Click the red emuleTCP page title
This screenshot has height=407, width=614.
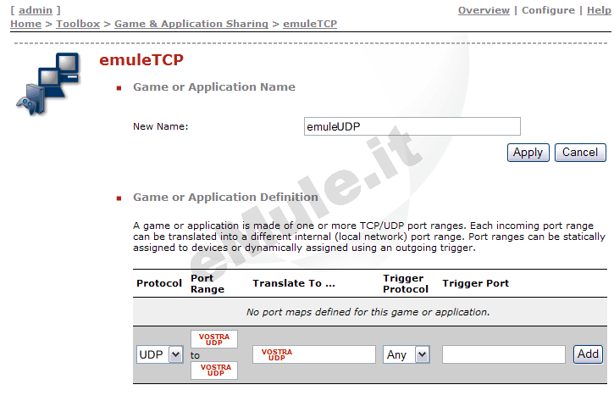pyautogui.click(x=141, y=60)
